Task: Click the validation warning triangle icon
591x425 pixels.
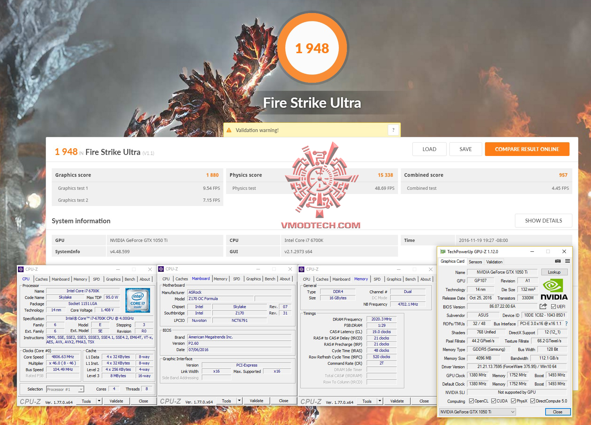Action: 229,130
